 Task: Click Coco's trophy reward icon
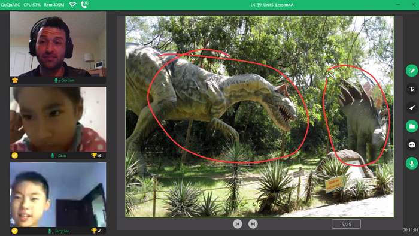(x=94, y=155)
